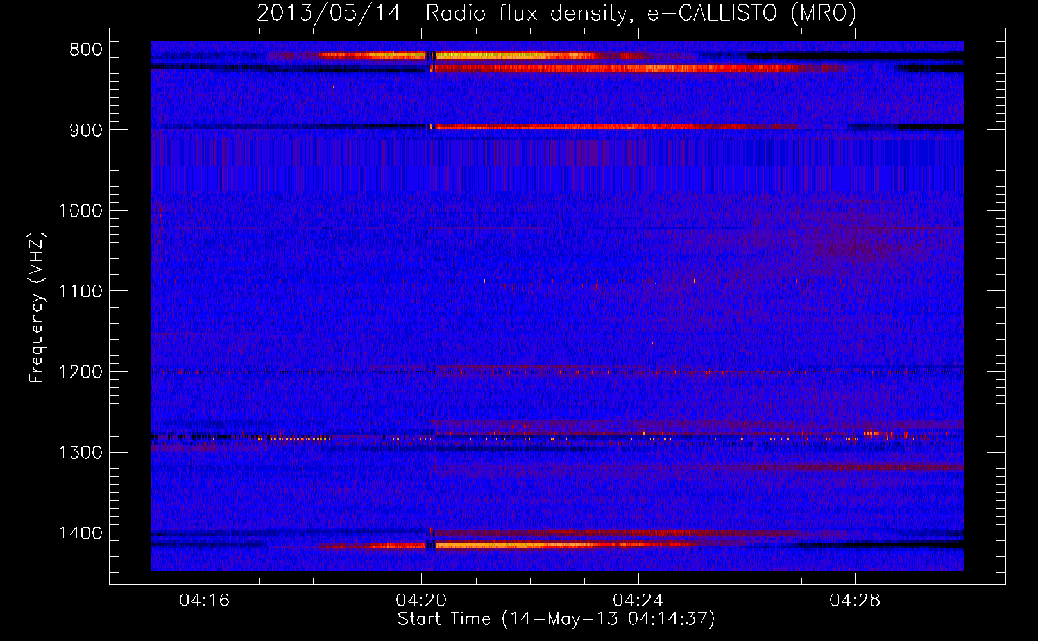Click the 'Frequency (MHZ)' axis label

tap(37, 308)
